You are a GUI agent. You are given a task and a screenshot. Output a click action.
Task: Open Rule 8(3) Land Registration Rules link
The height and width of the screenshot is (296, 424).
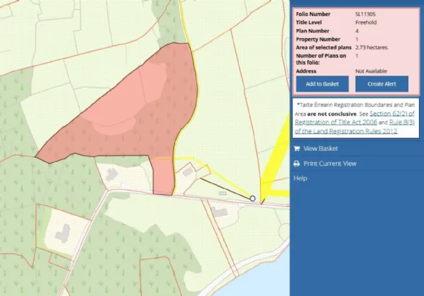[x=382, y=123]
